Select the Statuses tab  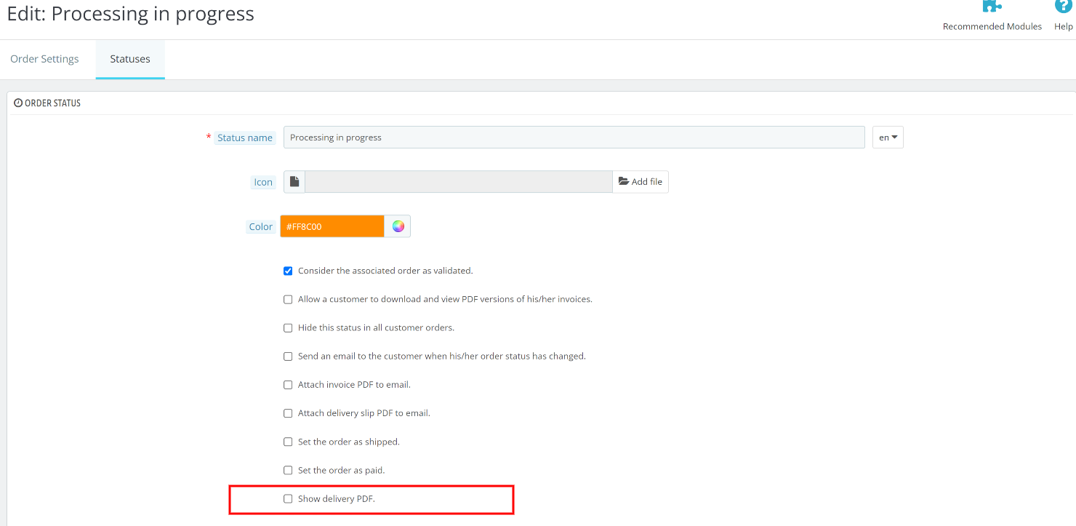coord(130,59)
